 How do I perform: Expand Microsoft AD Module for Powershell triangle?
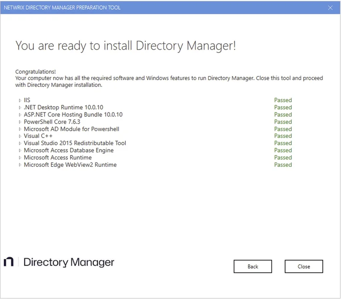pos(20,129)
